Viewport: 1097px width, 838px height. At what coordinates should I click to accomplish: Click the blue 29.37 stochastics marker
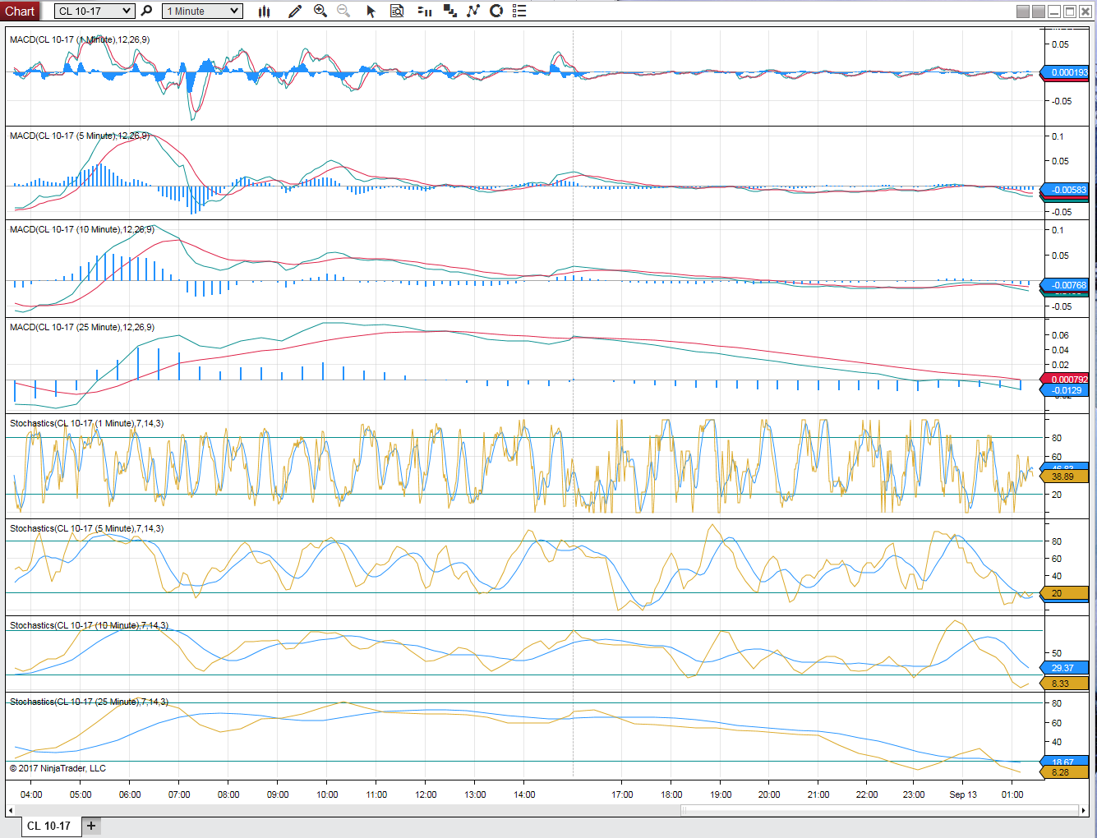pyautogui.click(x=1065, y=668)
